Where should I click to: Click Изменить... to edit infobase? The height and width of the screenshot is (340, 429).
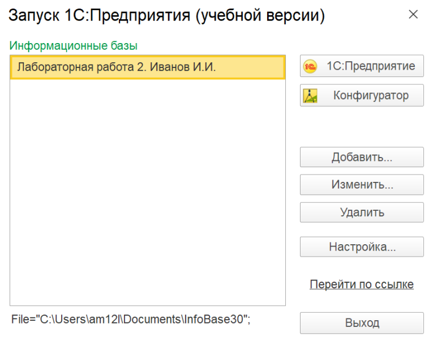tap(362, 185)
